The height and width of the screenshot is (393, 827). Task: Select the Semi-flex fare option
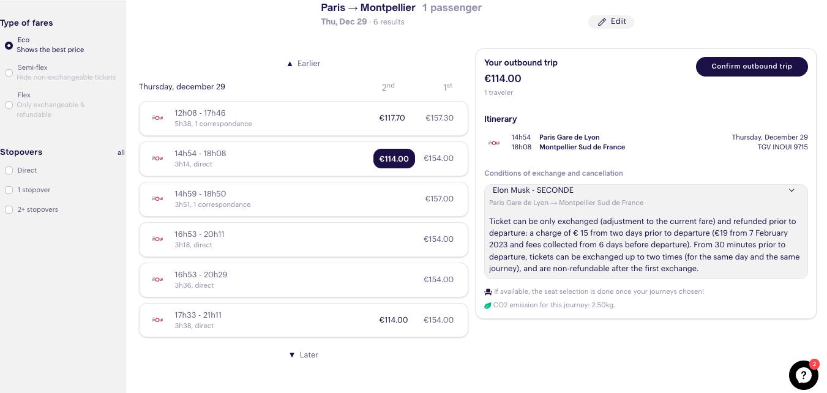click(9, 73)
